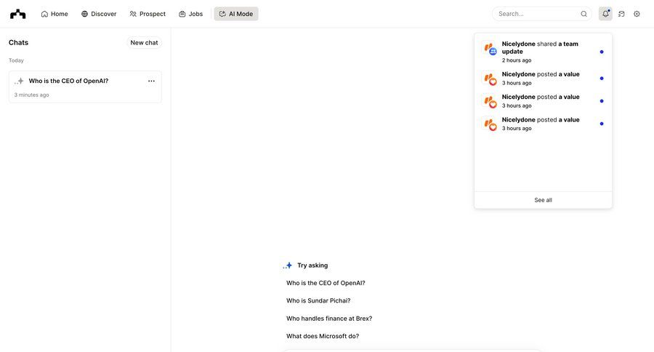Navigate to Jobs

190,14
